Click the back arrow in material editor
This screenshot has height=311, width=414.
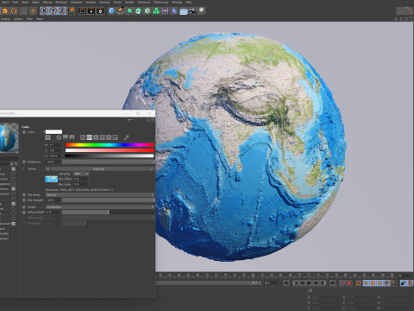click(x=130, y=120)
